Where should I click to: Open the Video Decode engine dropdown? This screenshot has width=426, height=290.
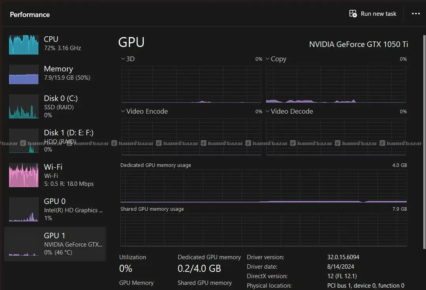pyautogui.click(x=267, y=111)
